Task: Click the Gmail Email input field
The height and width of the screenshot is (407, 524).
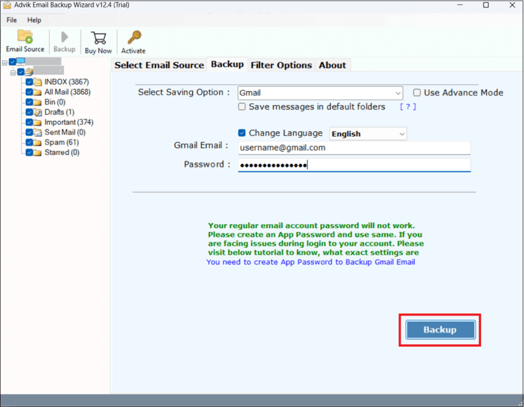Action: pyautogui.click(x=354, y=148)
